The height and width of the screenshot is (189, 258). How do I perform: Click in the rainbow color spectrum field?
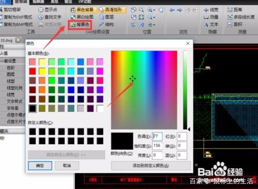coord(144,90)
